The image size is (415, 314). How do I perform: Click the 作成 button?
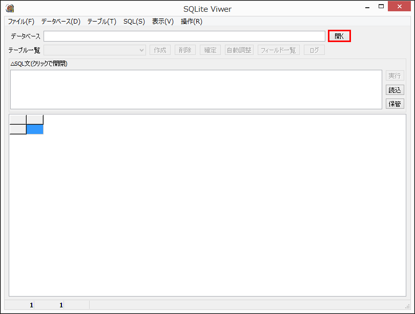click(x=160, y=50)
